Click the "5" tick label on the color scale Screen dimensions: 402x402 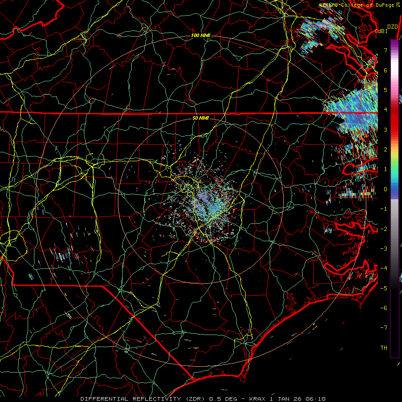385,90
